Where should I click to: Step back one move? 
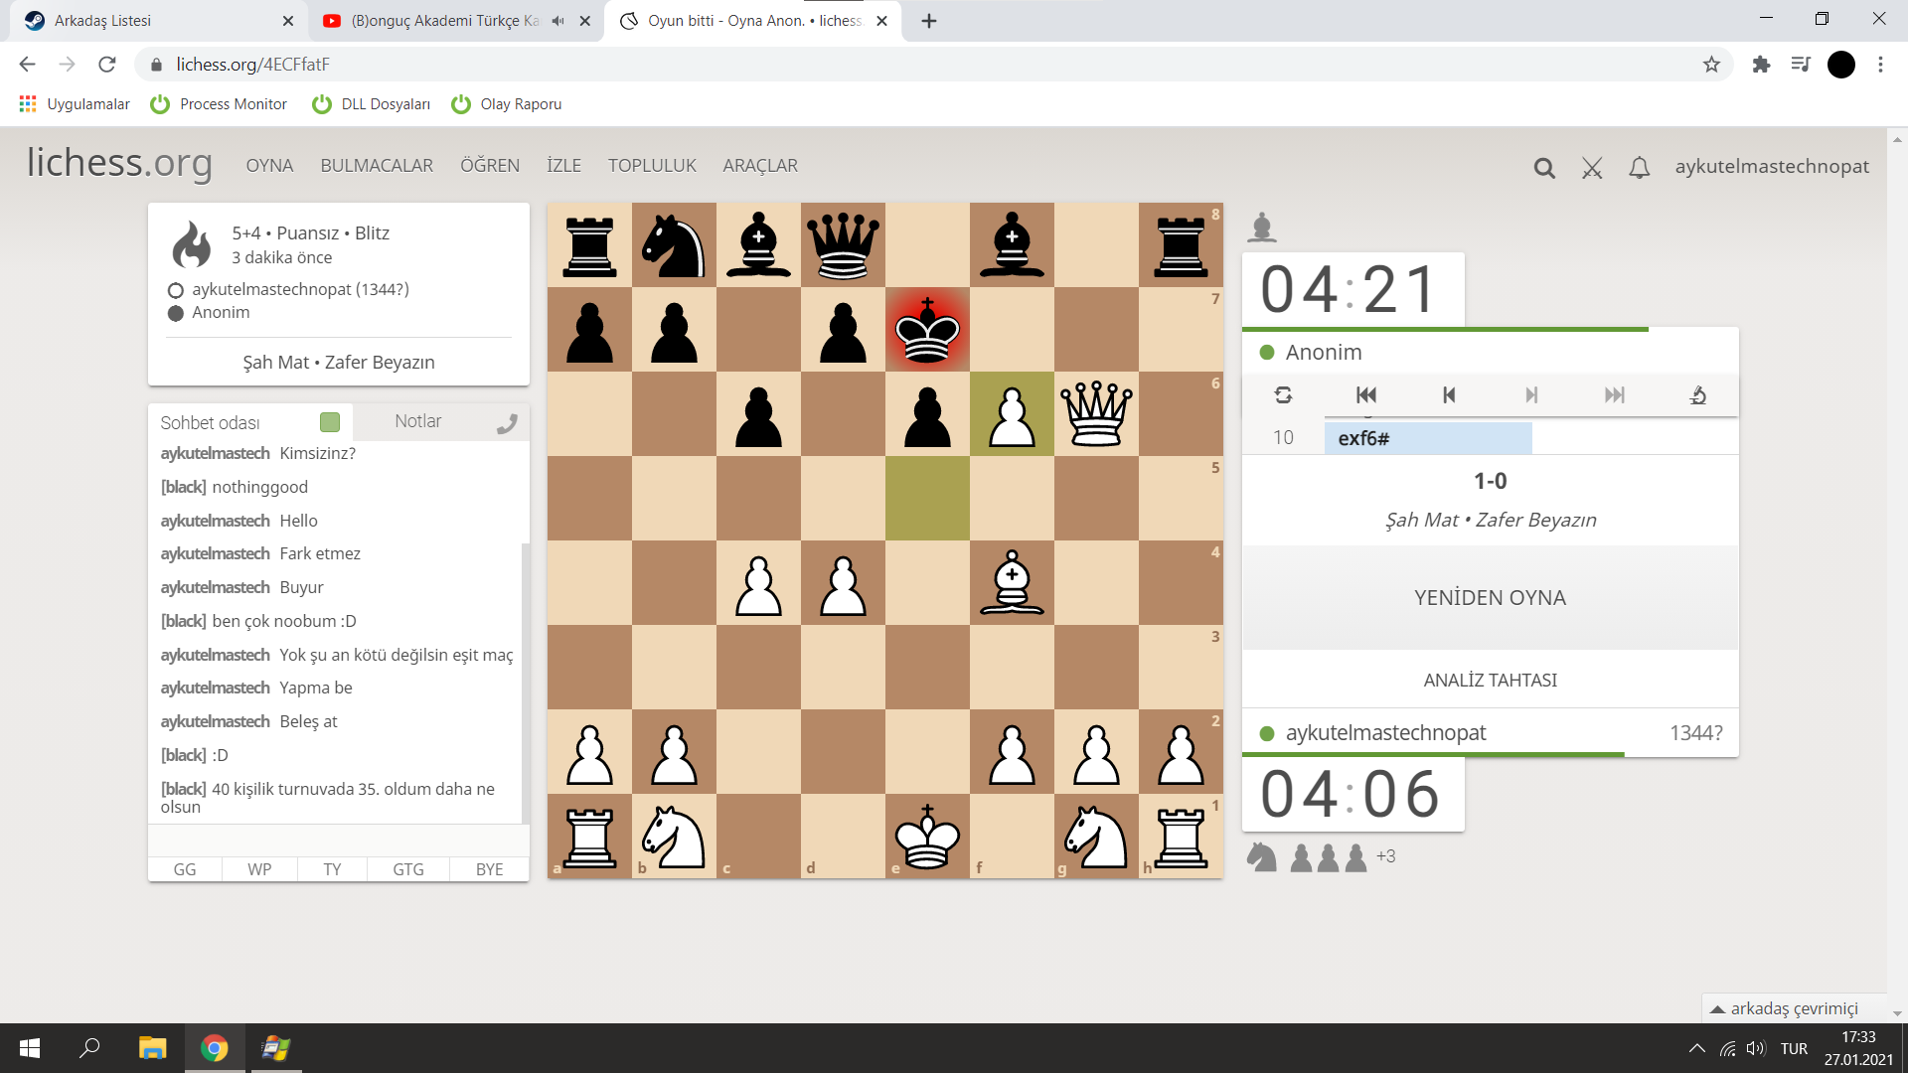coord(1449,395)
